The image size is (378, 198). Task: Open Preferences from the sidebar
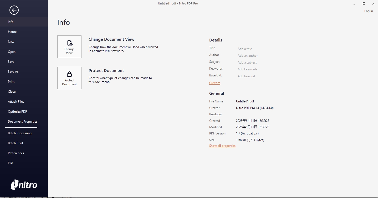16,153
